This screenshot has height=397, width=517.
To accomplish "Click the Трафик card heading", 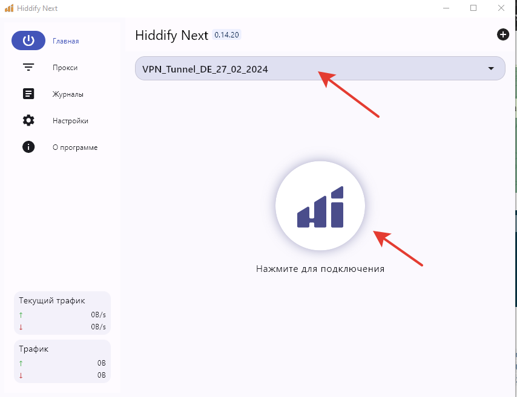I will coord(34,349).
